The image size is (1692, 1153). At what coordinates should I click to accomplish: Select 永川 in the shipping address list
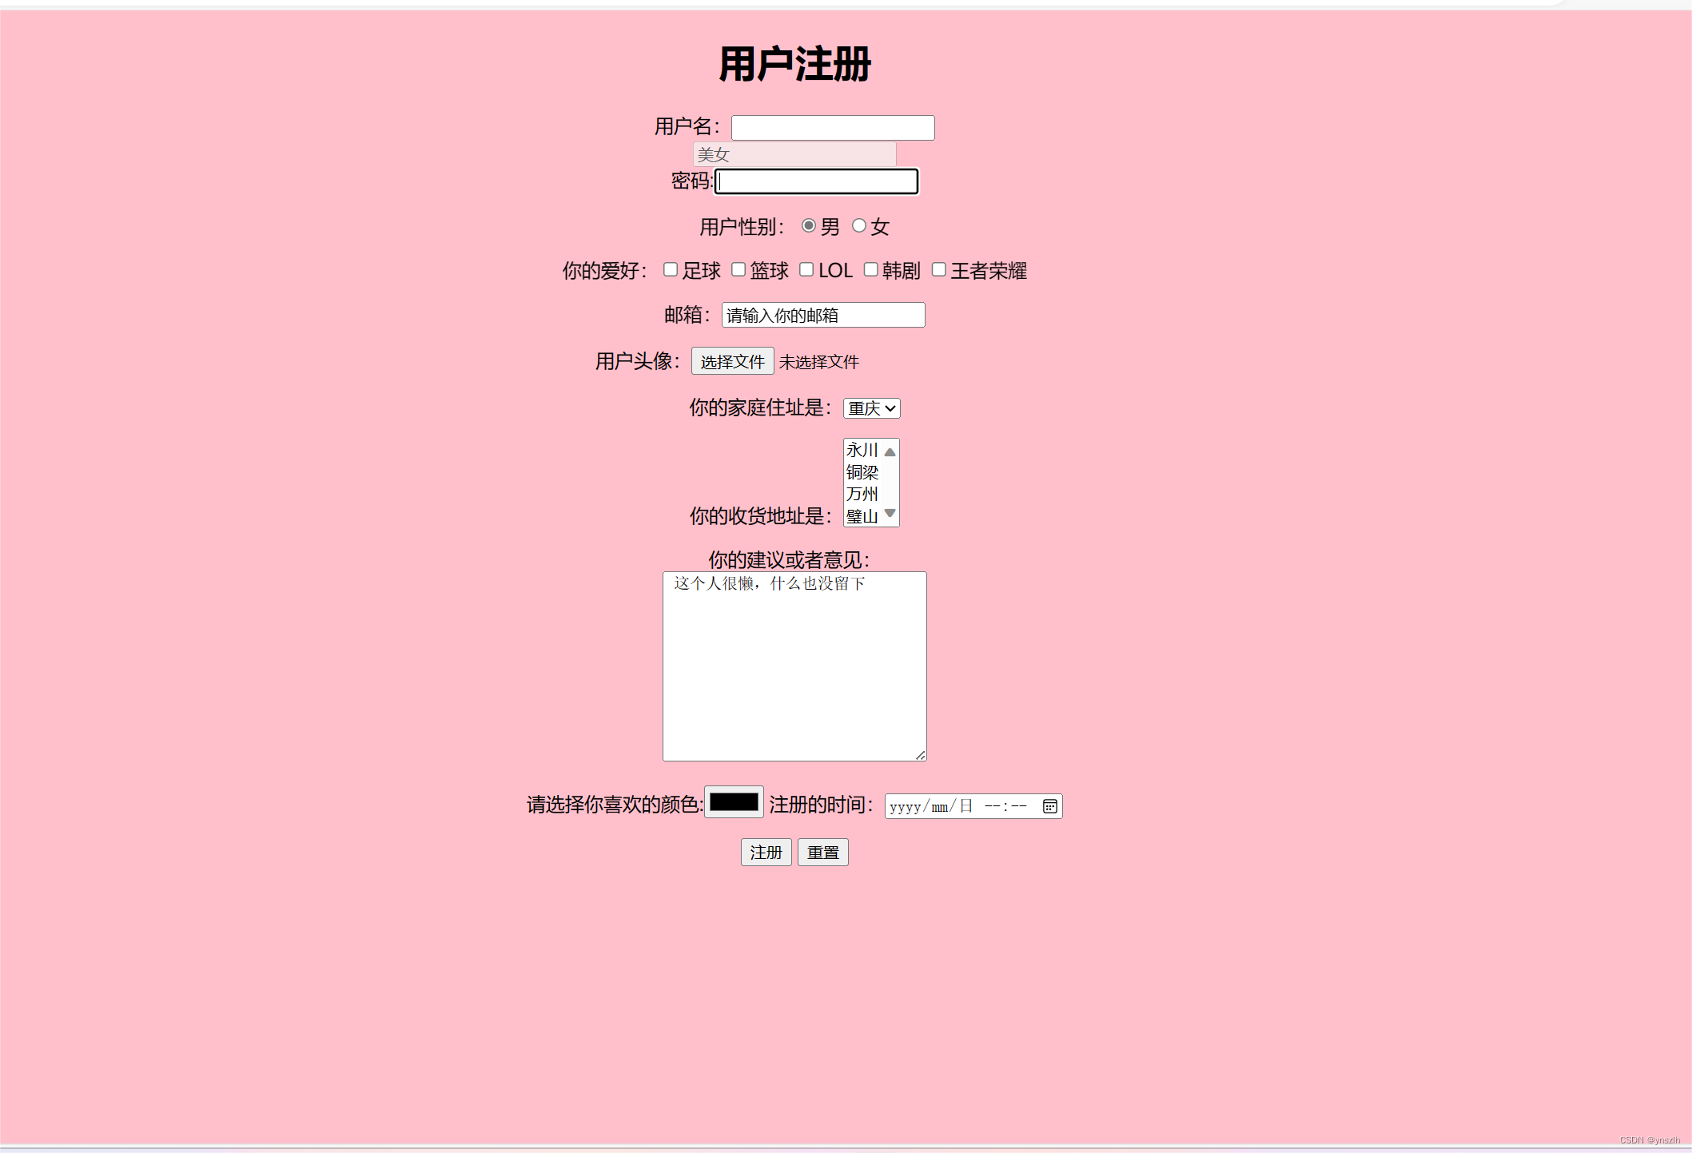[x=862, y=451]
